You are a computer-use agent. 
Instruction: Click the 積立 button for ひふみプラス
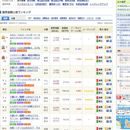[100, 93]
